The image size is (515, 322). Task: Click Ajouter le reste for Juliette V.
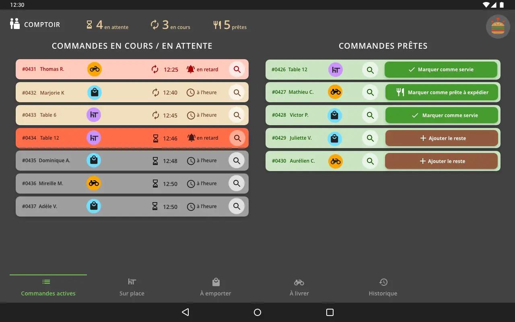click(x=442, y=138)
